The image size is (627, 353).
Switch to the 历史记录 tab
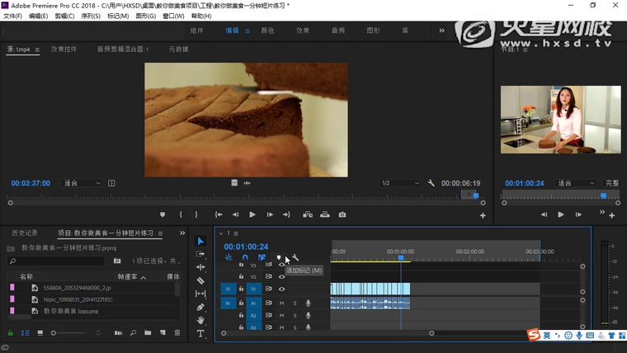(x=25, y=233)
